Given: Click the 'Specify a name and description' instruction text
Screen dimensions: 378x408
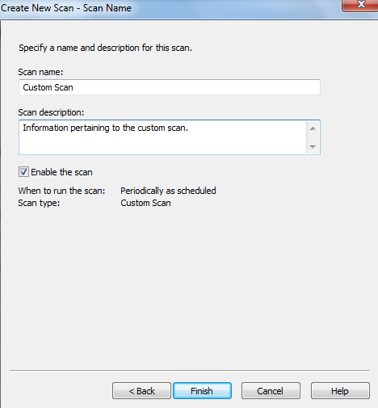Looking at the screenshot, I should click(x=105, y=48).
